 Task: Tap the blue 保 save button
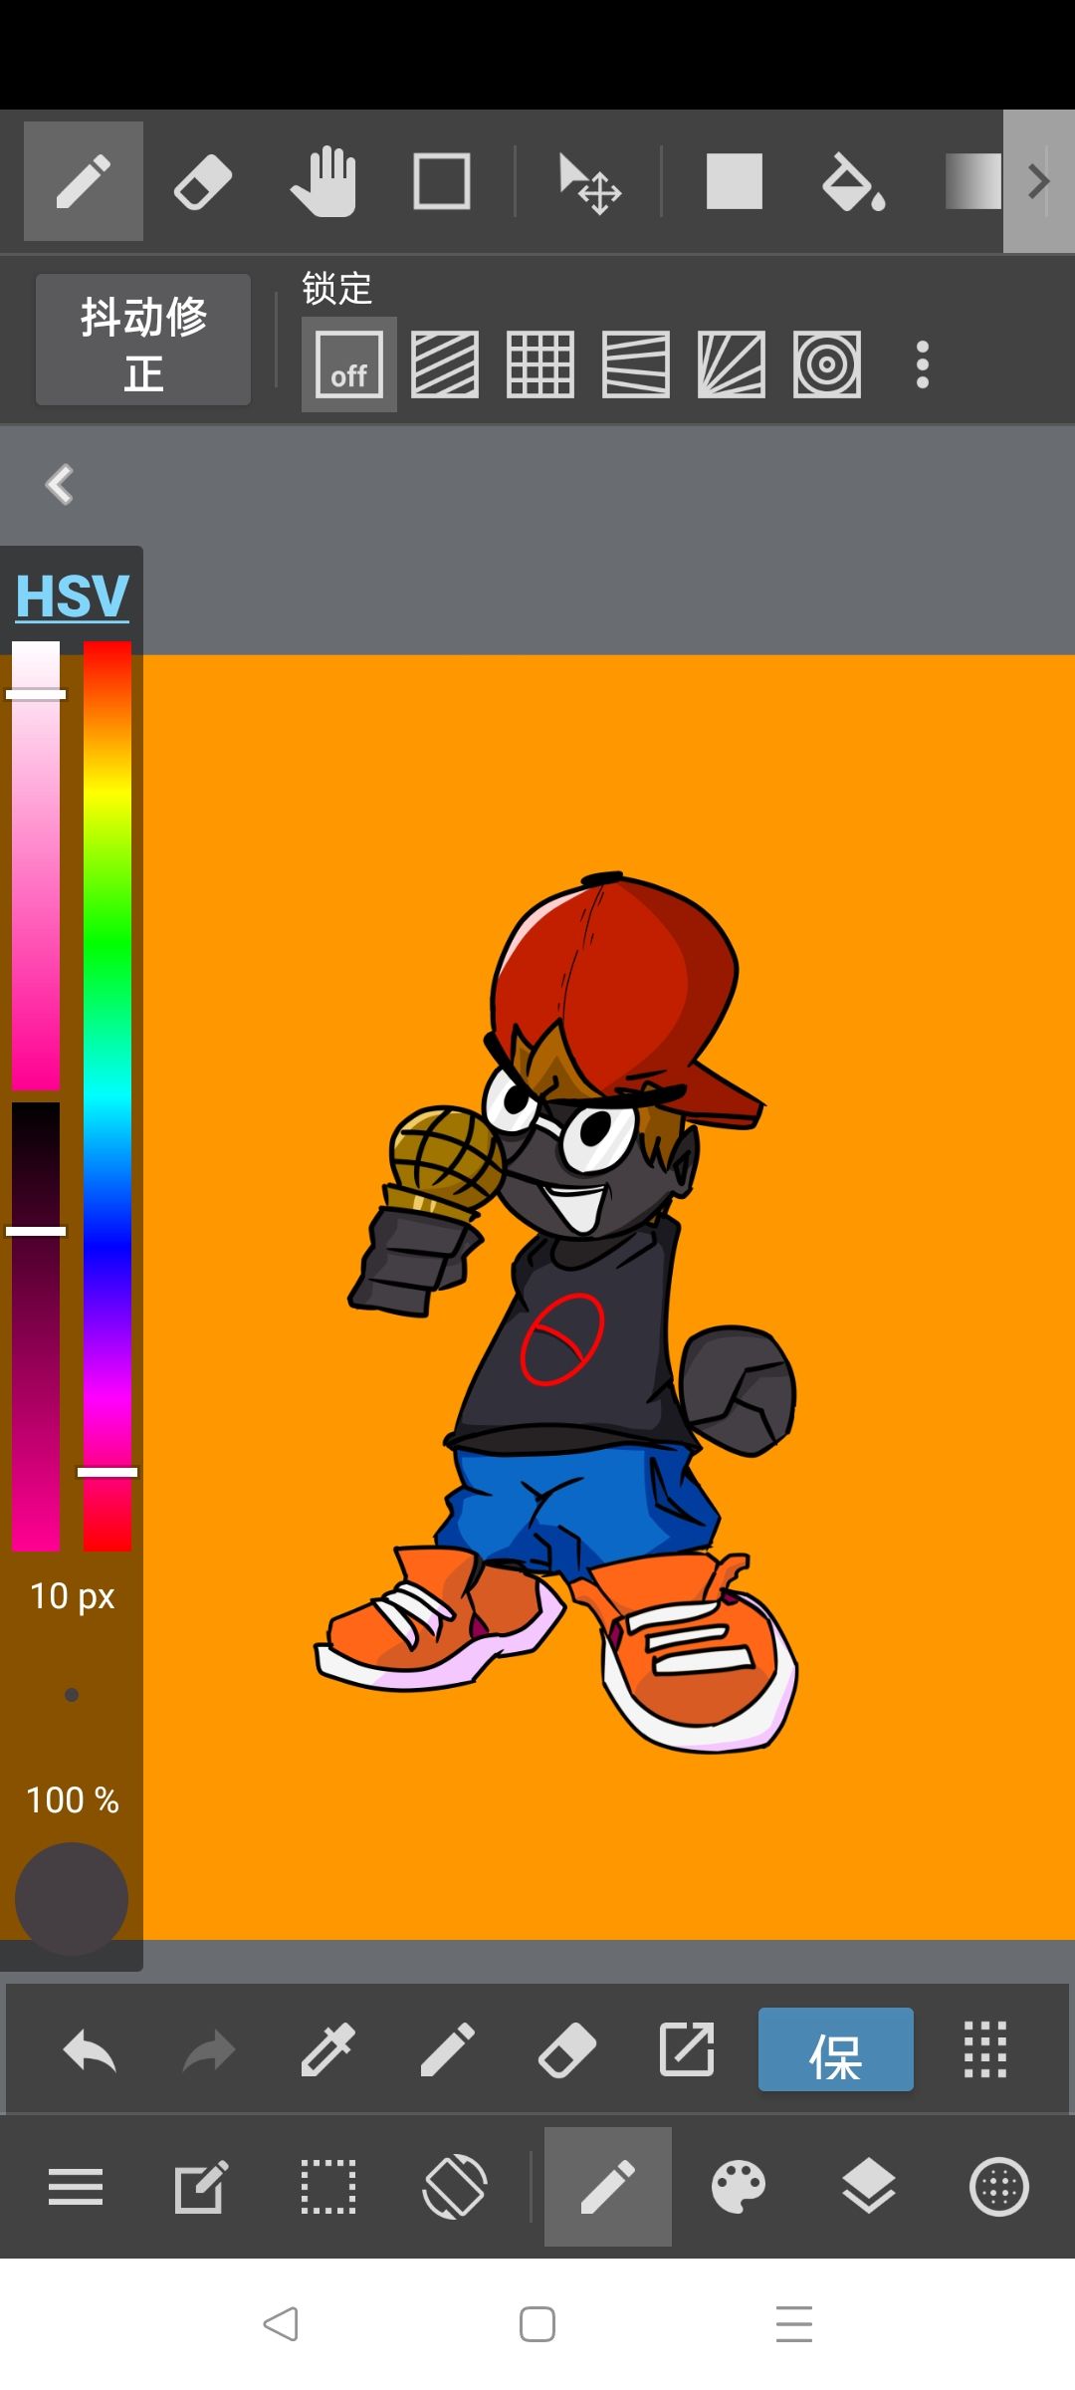pos(836,2049)
